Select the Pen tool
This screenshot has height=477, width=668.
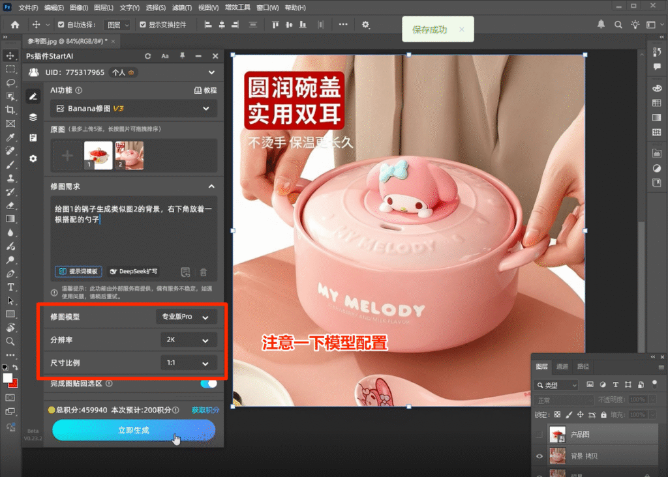point(10,274)
